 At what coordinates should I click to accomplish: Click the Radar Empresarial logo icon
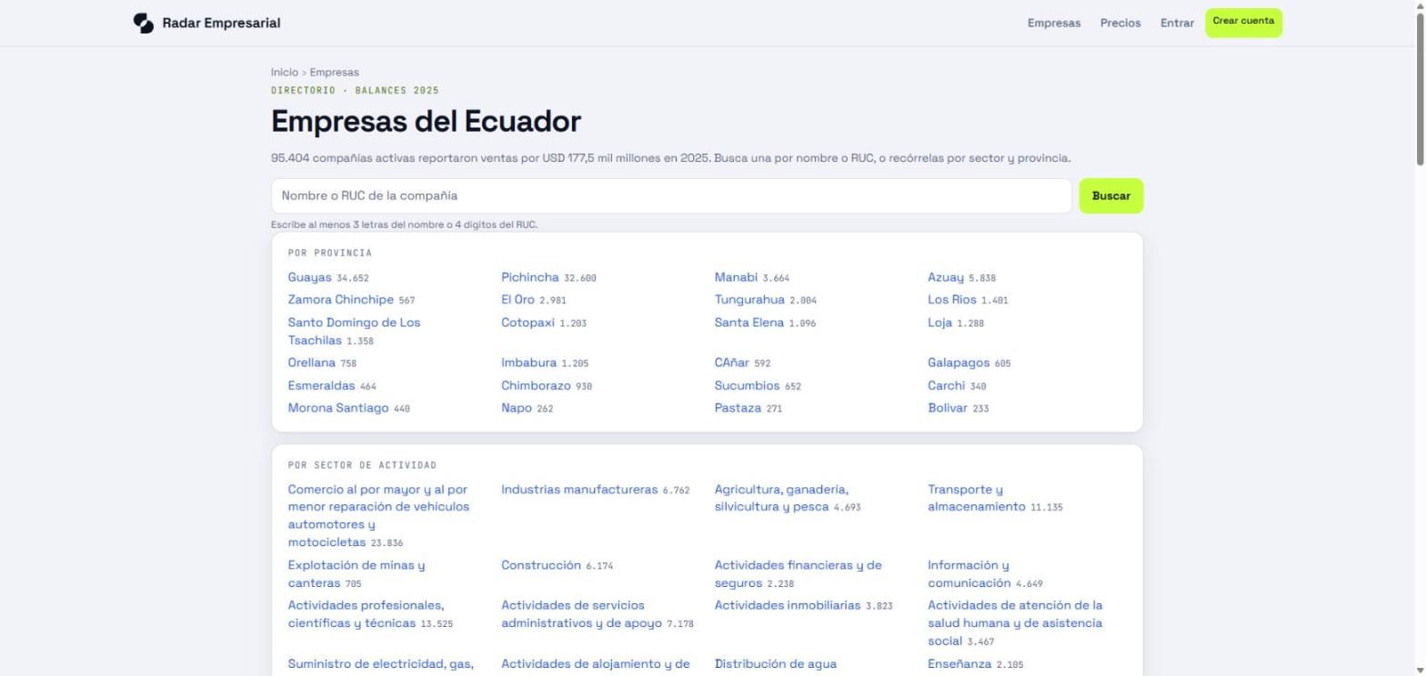click(x=143, y=24)
